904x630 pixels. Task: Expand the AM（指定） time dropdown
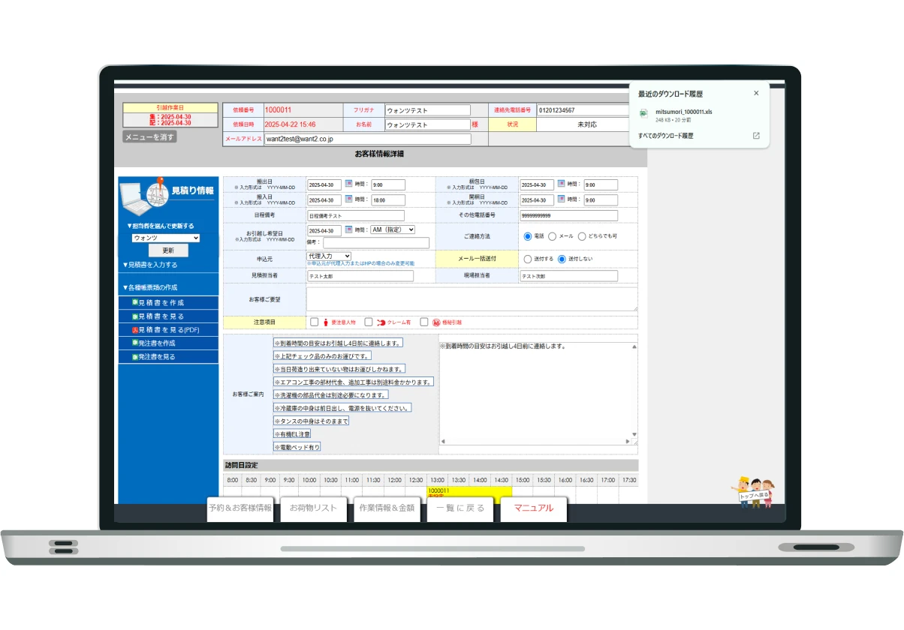click(x=393, y=229)
